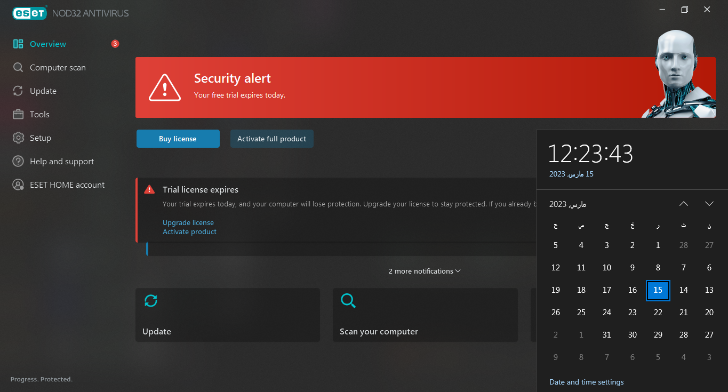The height and width of the screenshot is (392, 728).
Task: Click the Overview dashboard icon
Action: (18, 44)
